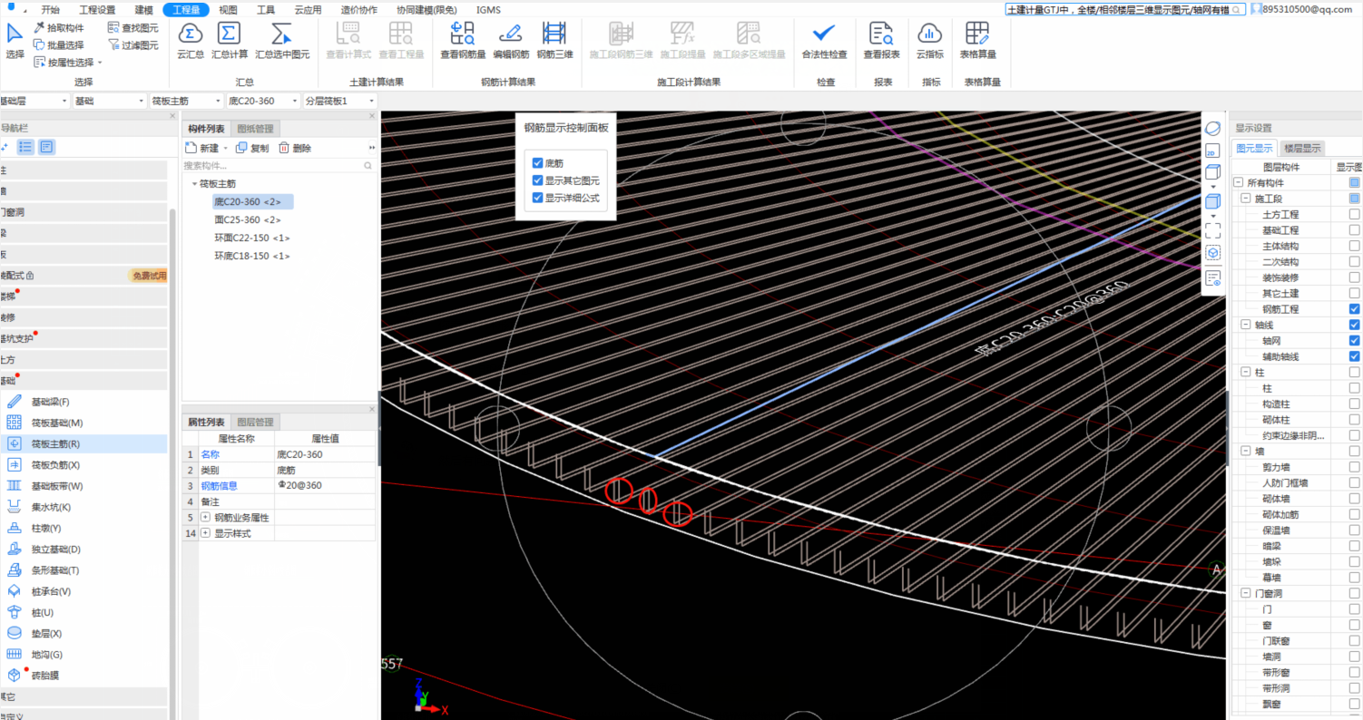Screen dimensions: 1363x720
Task: Click the top help search box
Action: click(x=1123, y=9)
